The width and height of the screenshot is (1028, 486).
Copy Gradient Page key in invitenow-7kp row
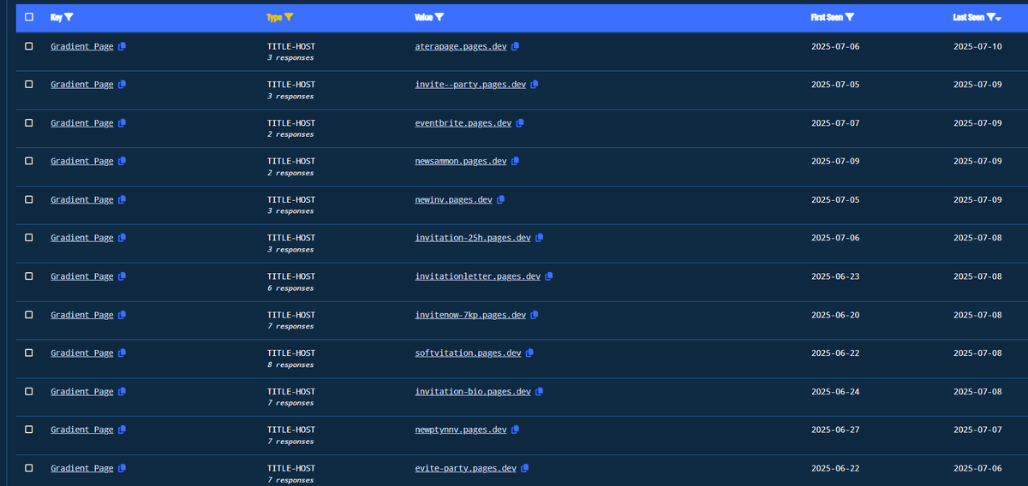tap(122, 315)
